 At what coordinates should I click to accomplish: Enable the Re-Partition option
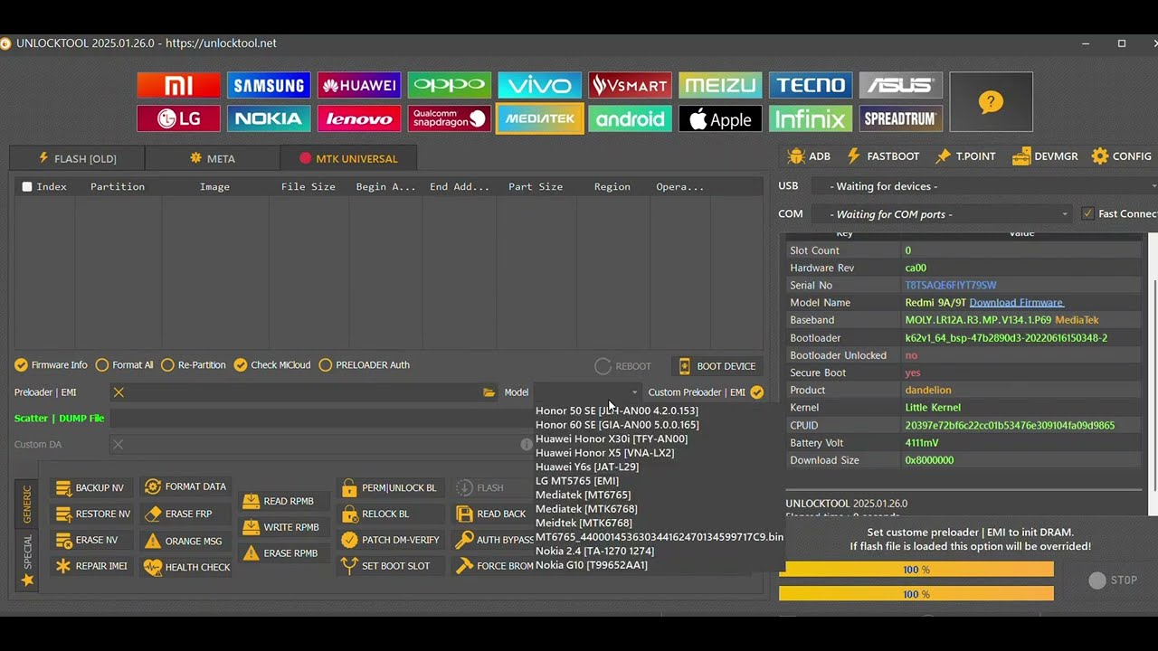194,365
